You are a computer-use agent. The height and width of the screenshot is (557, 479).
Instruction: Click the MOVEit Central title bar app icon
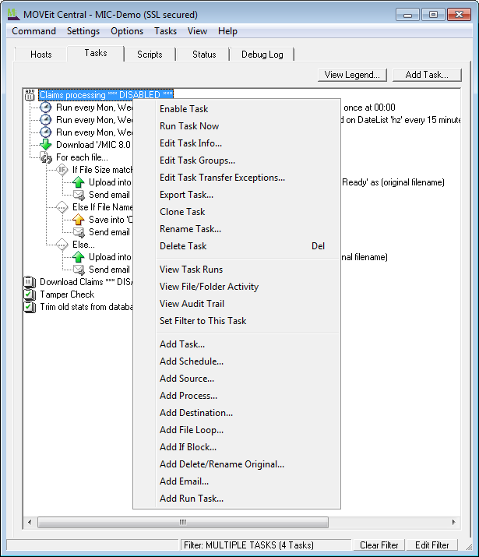[x=13, y=14]
